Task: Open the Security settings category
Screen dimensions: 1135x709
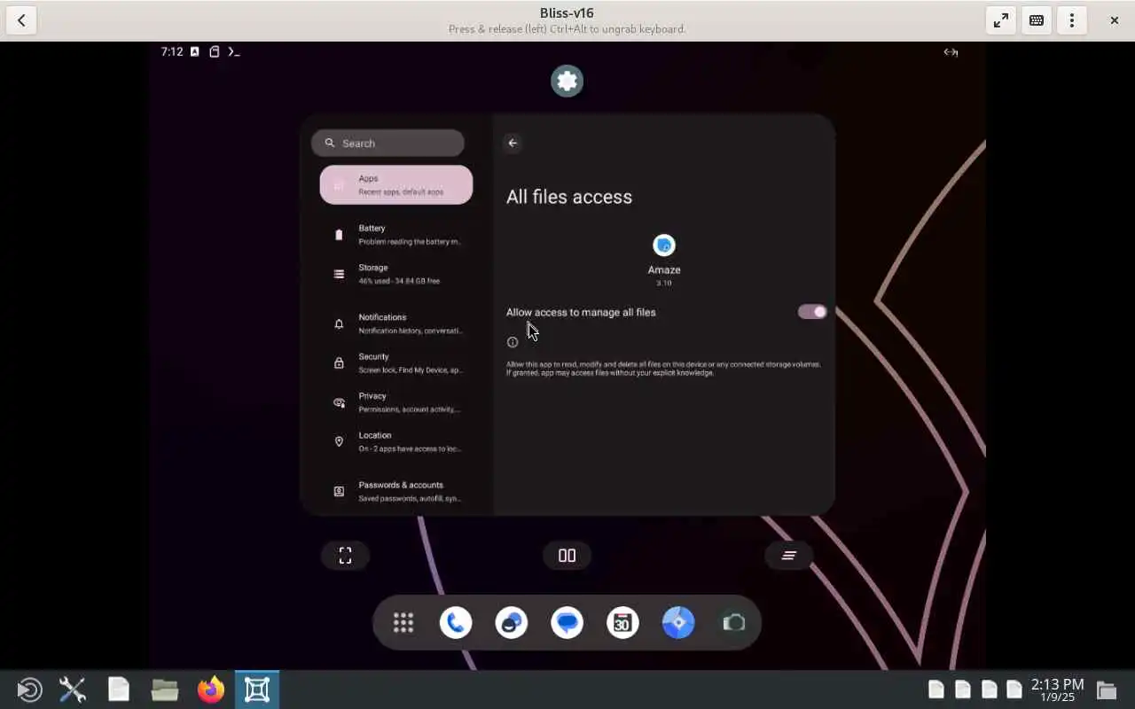Action: [396, 362]
